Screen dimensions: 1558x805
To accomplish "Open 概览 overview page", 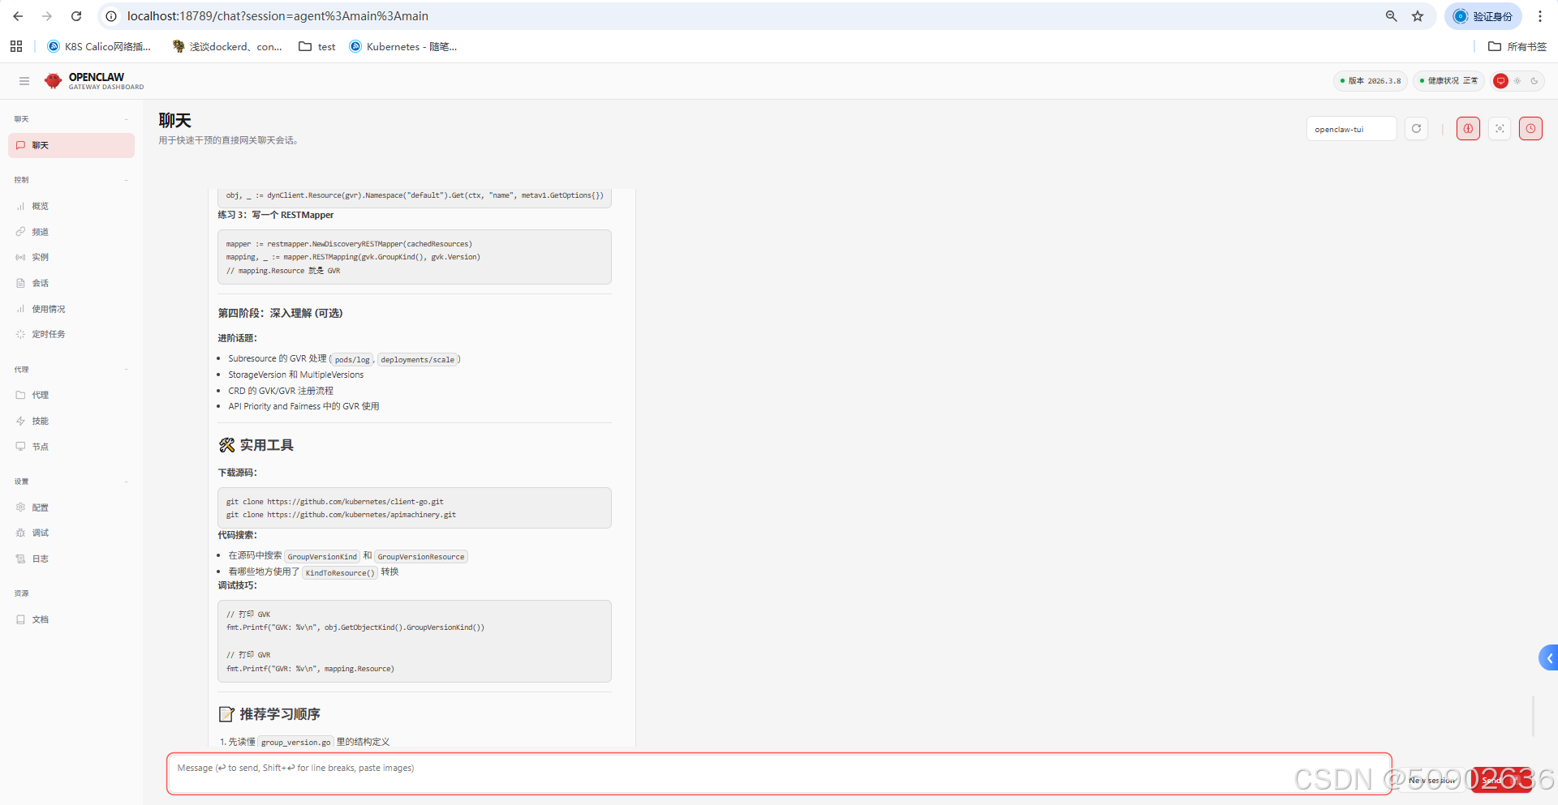I will [x=71, y=206].
